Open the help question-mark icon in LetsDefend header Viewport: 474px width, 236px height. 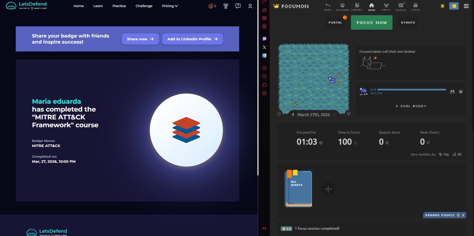[x=238, y=6]
